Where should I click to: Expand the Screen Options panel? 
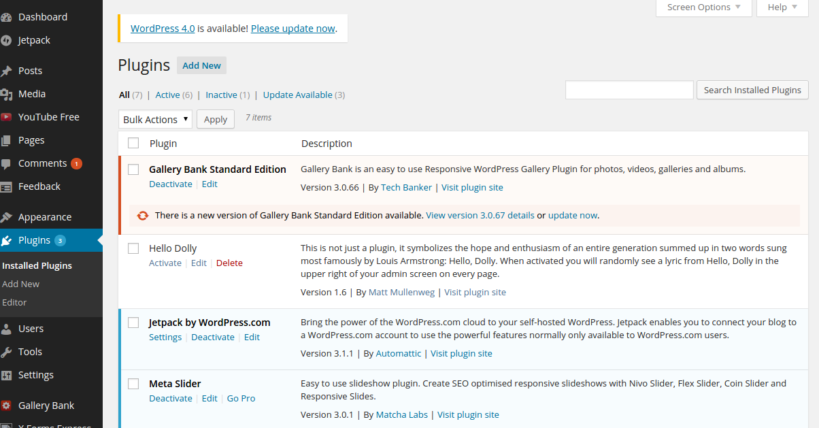coord(704,7)
